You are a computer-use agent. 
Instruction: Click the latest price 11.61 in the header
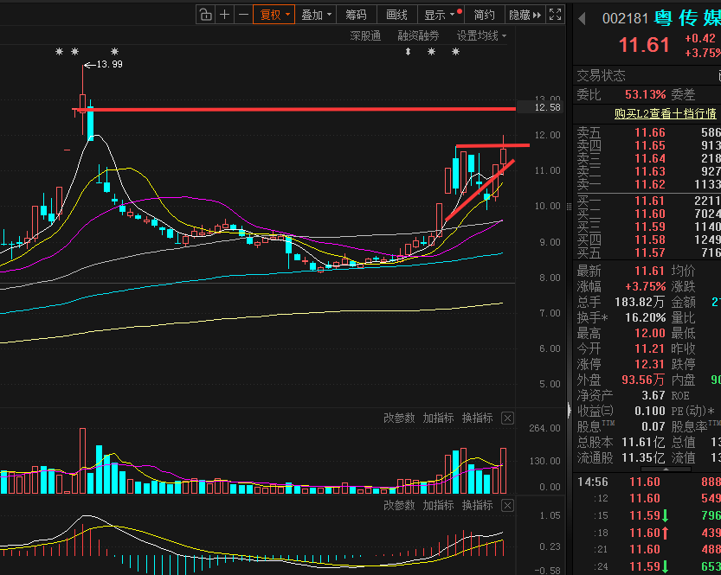click(x=644, y=45)
